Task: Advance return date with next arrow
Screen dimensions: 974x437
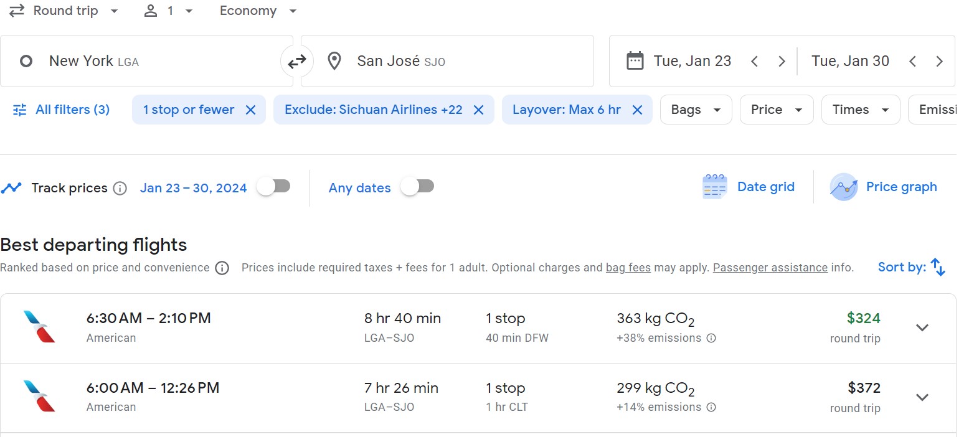Action: (940, 60)
